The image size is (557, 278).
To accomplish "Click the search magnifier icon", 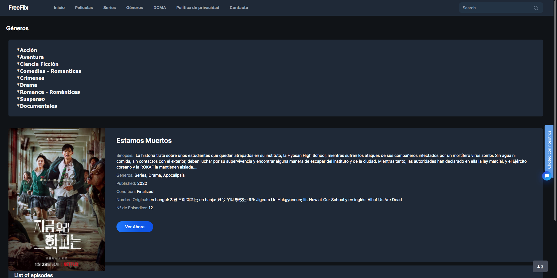I will 536,8.
